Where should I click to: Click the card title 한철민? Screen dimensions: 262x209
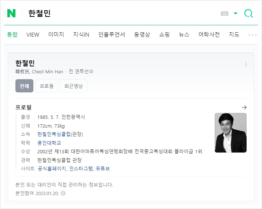[x=25, y=63]
